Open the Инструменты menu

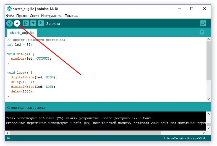(52, 16)
